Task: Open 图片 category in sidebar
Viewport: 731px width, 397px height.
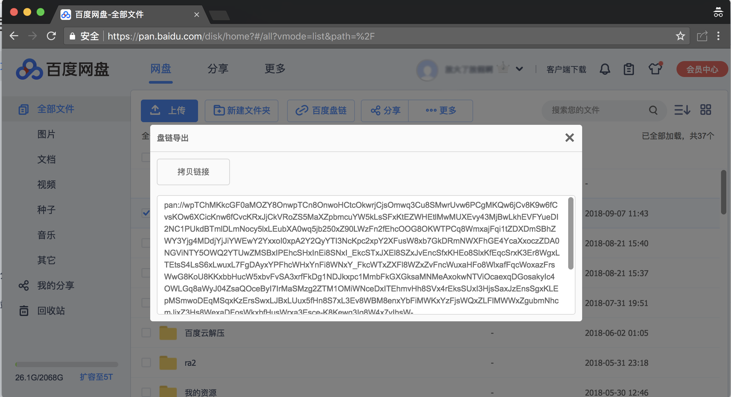Action: click(46, 134)
